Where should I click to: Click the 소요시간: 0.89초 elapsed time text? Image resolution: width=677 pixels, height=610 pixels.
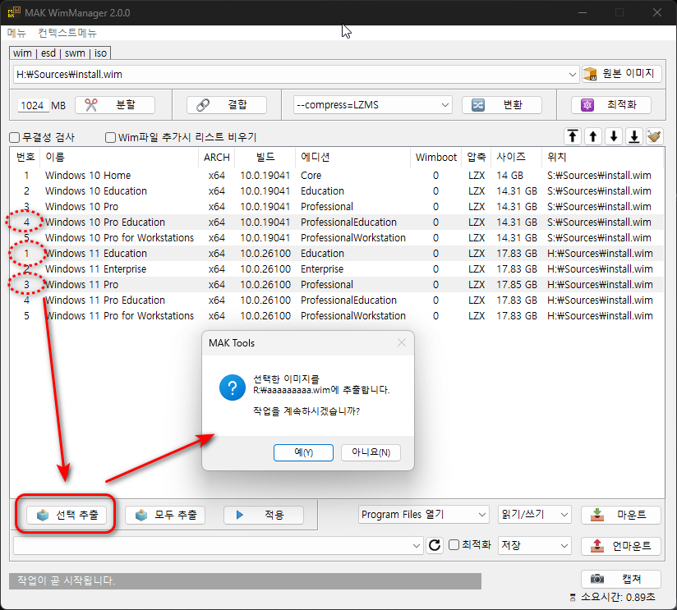coord(618,598)
